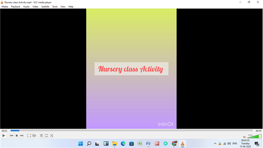Skip to next media track
The height and width of the screenshot is (148, 263).
pos(21,135)
